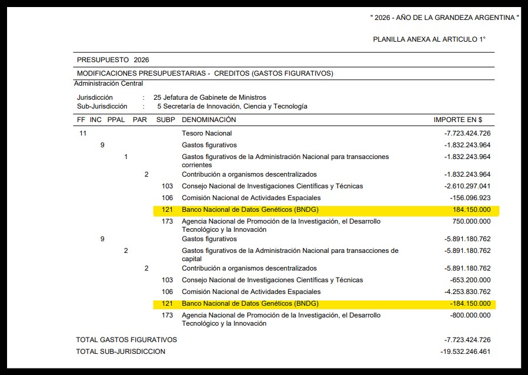Select 'Gastos figurativos' row with -5.891.180.762
Image resolution: width=528 pixels, height=375 pixels.
[209, 239]
